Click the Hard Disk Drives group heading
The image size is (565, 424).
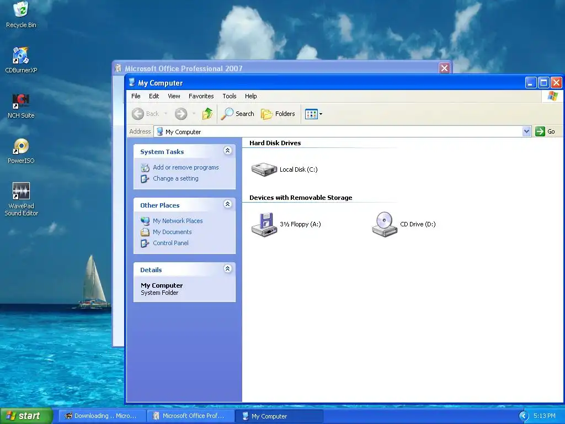point(275,143)
